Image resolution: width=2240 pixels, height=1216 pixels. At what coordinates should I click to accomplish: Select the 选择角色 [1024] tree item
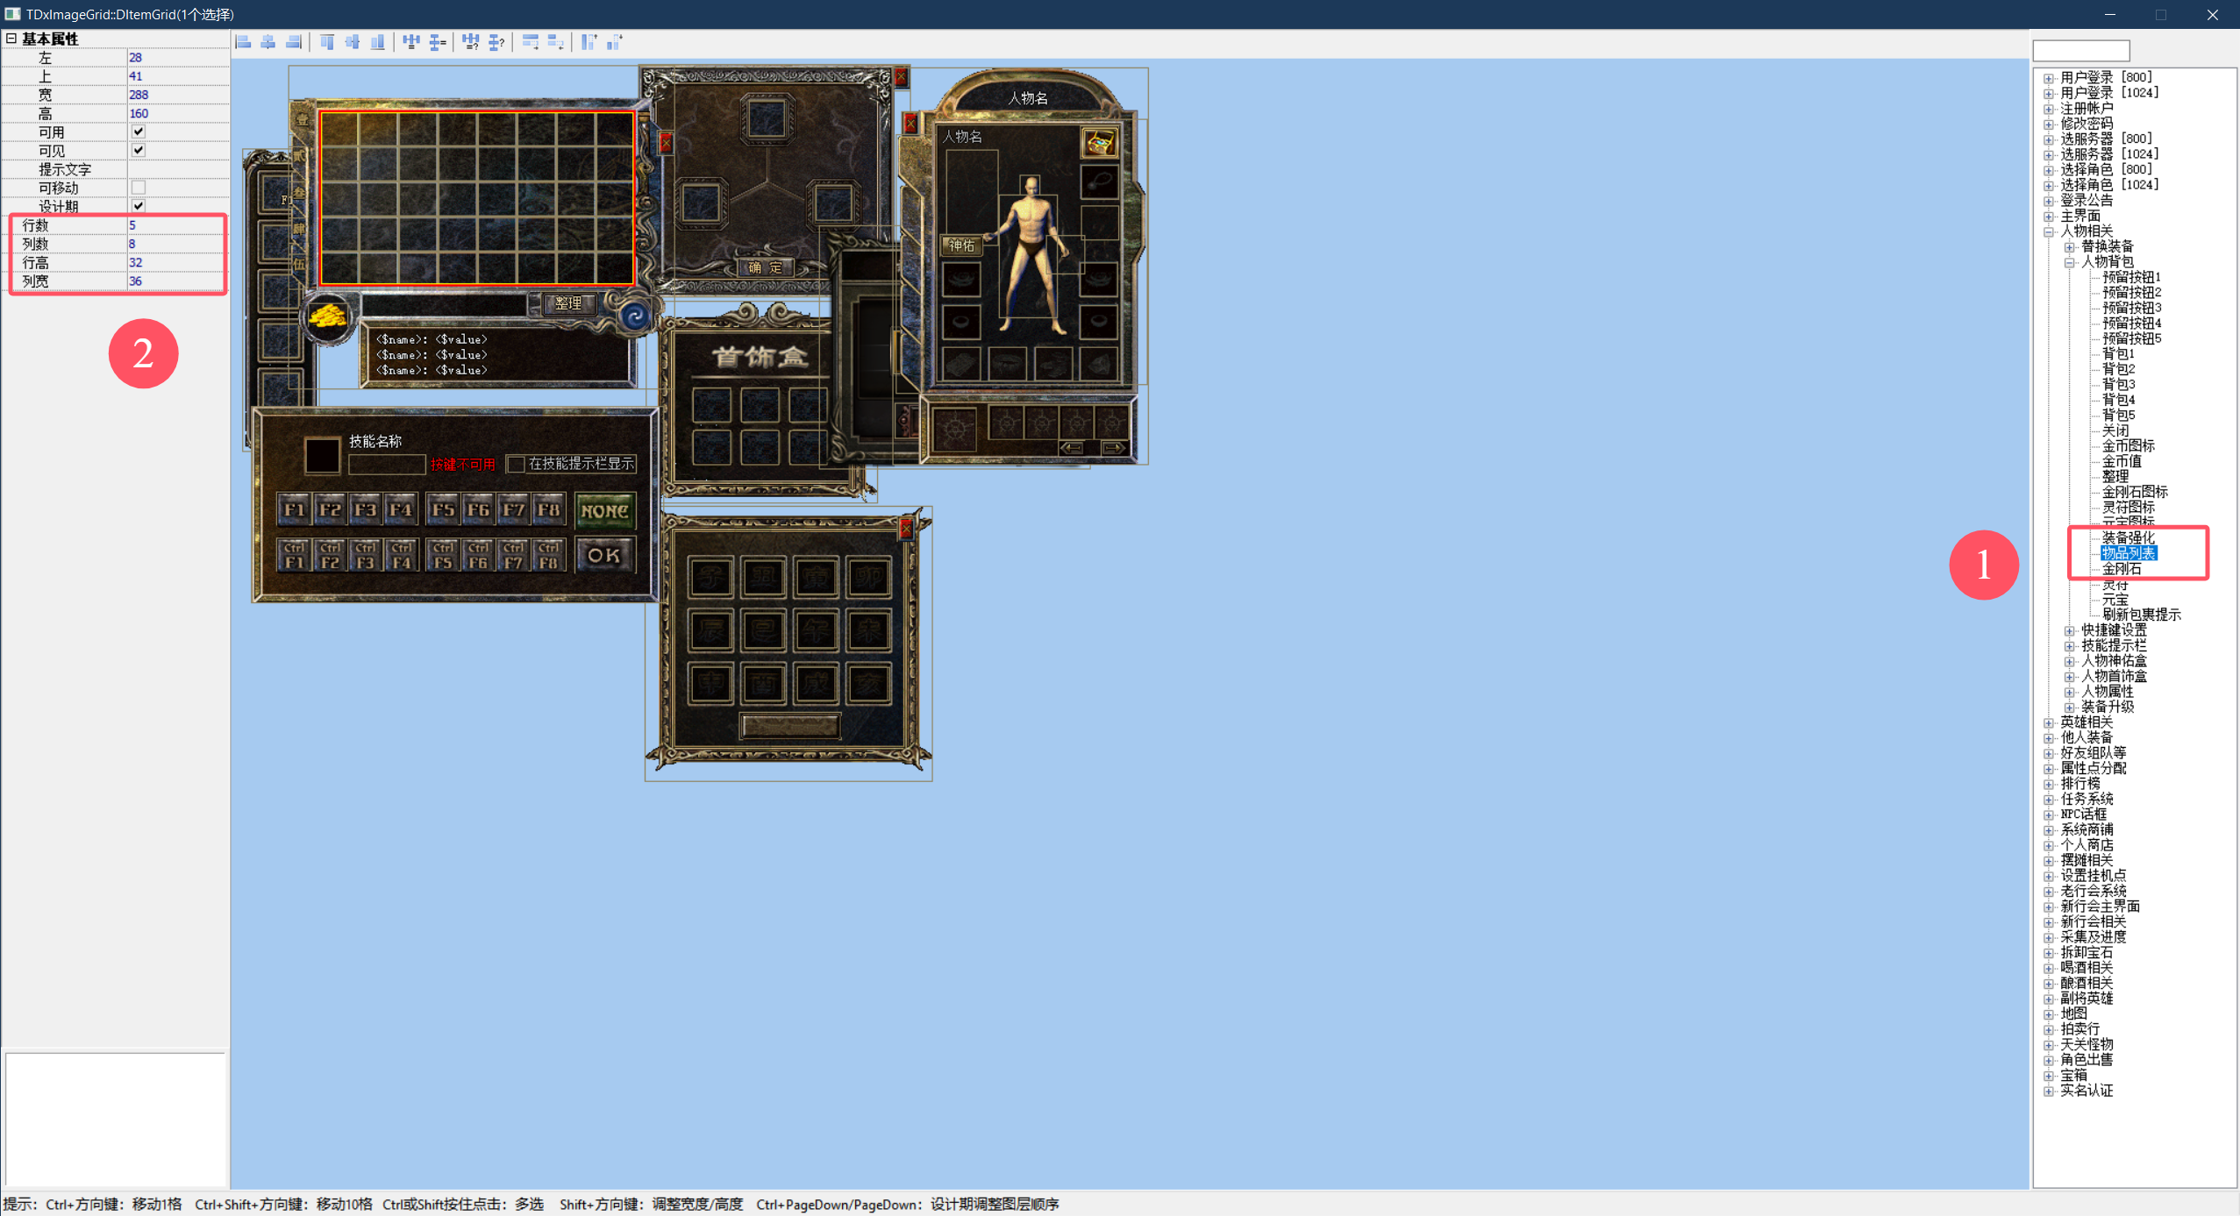[2109, 185]
